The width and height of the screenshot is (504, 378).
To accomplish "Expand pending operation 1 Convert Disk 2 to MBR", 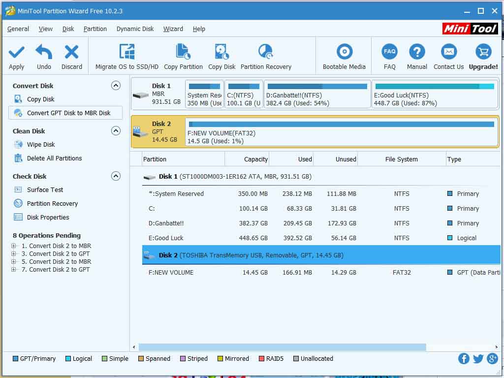I will [x=13, y=246].
